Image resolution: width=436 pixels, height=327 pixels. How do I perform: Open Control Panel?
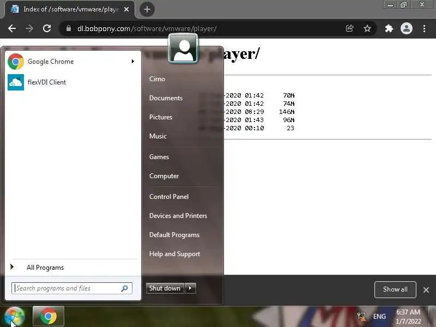tap(169, 197)
